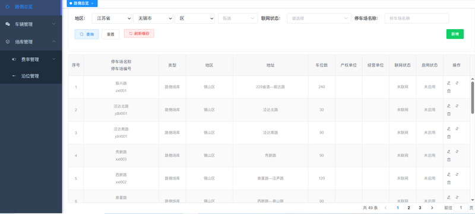
Task: Click the 228省道—振达路 address cell
Action: click(271, 87)
